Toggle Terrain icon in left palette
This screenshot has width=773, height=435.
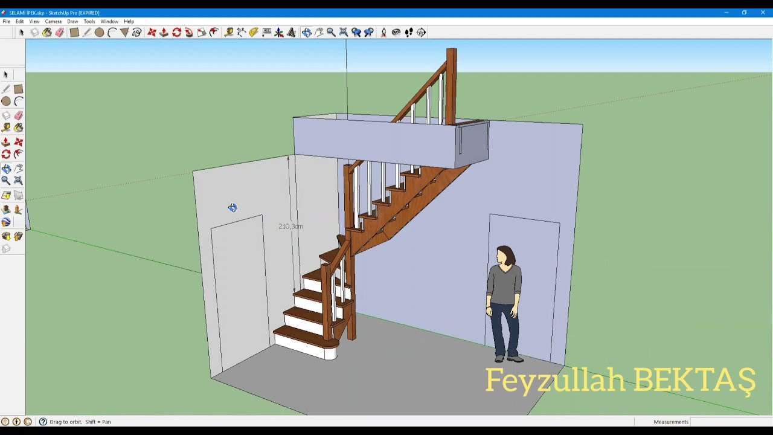(18, 195)
